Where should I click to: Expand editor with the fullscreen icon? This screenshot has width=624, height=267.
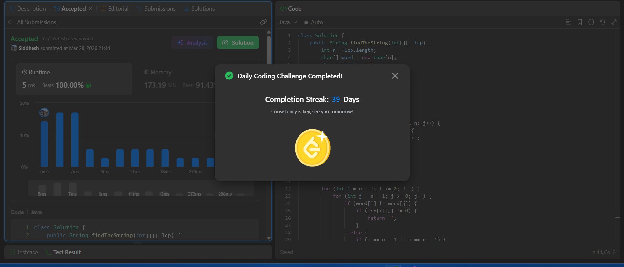coord(614,22)
